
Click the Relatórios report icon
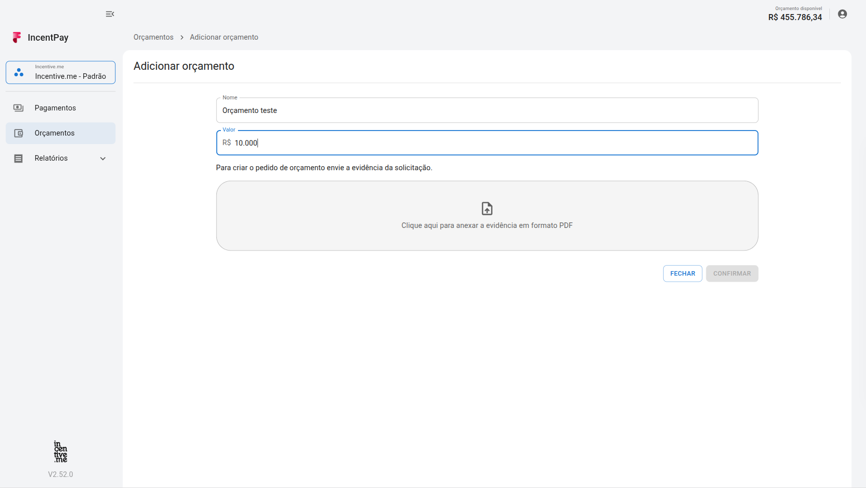[19, 158]
